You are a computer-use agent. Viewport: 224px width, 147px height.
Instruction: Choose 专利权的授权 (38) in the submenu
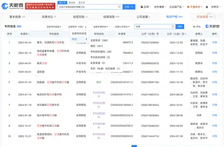(x=101, y=51)
